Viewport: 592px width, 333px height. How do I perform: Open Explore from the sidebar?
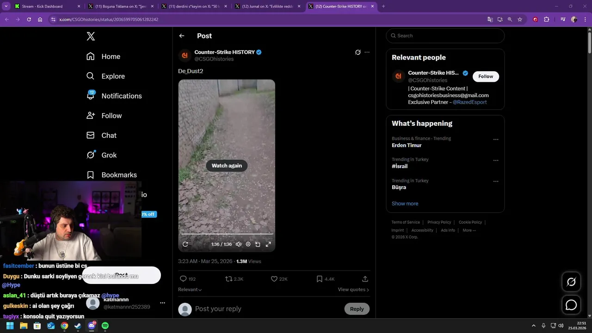coord(105,76)
